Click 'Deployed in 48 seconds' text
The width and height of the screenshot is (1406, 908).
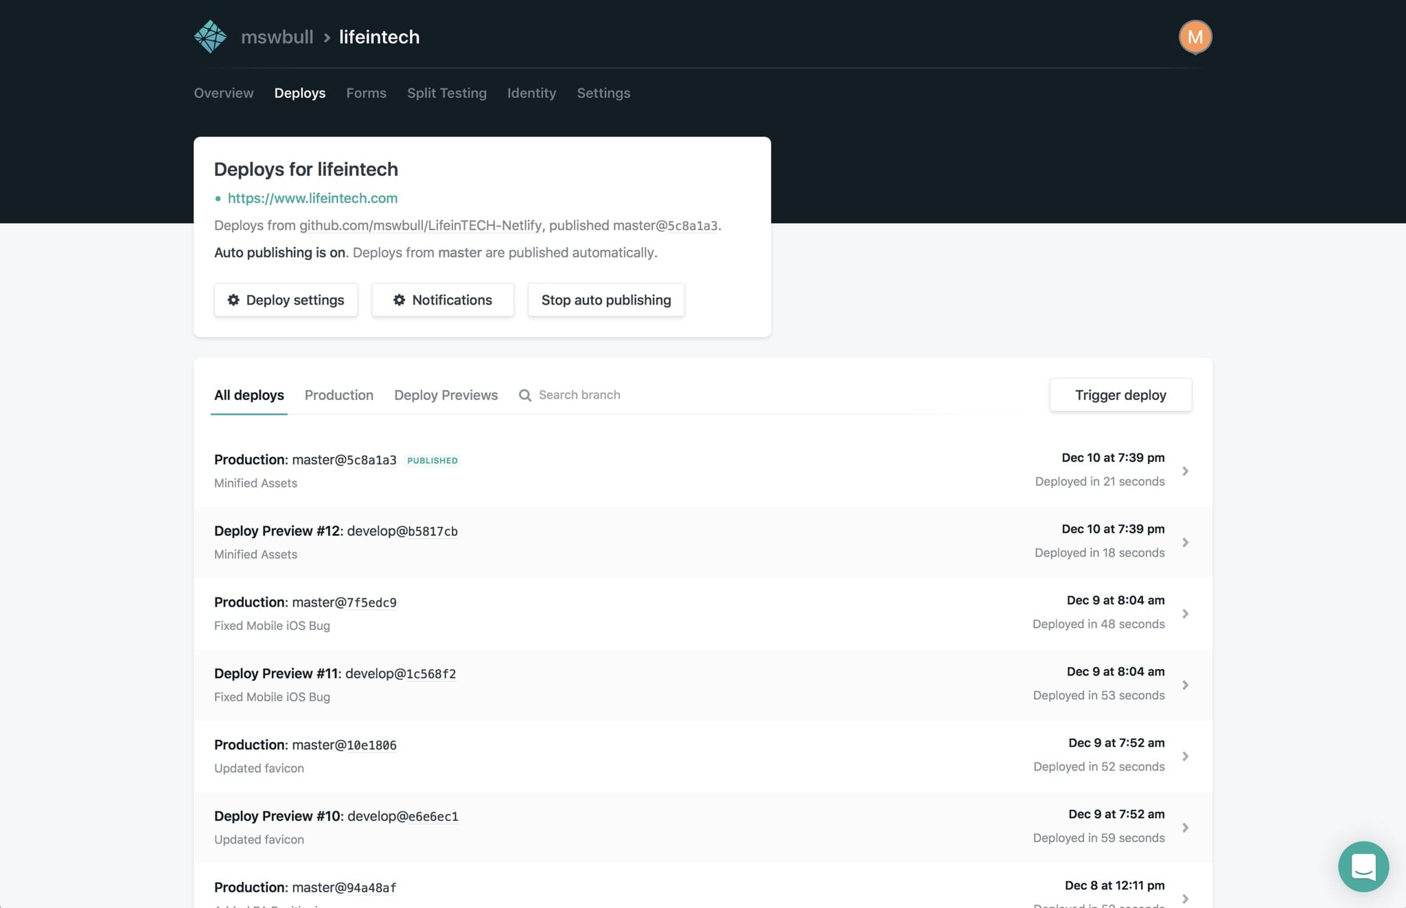1098,624
